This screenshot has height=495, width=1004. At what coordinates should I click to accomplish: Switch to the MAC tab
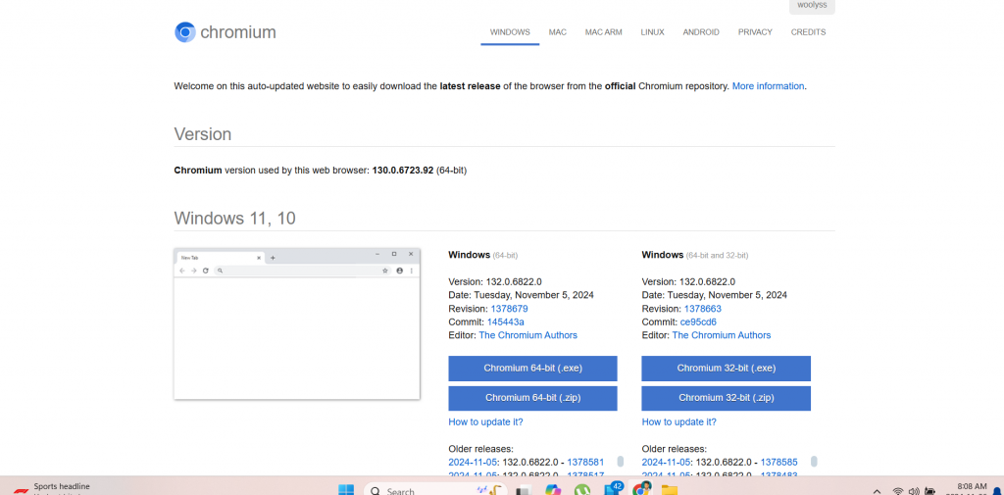click(x=557, y=32)
